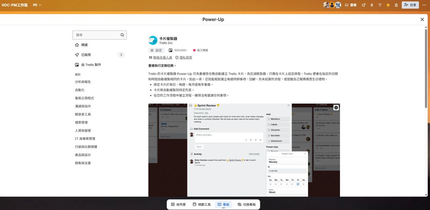The width and height of the screenshot is (430, 210).
Task: Select the IT 與專案管理 category
Action: (85, 139)
